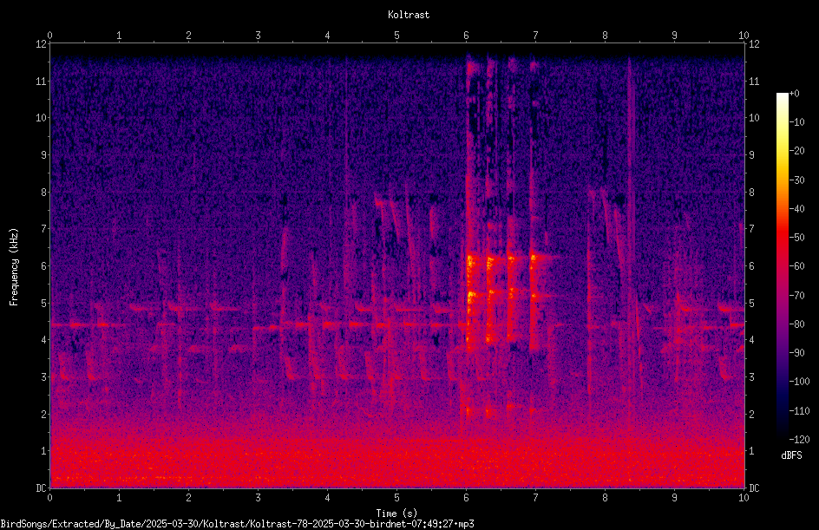
Task: Click the "-70" value on the dBFS scale
Action: (796, 296)
